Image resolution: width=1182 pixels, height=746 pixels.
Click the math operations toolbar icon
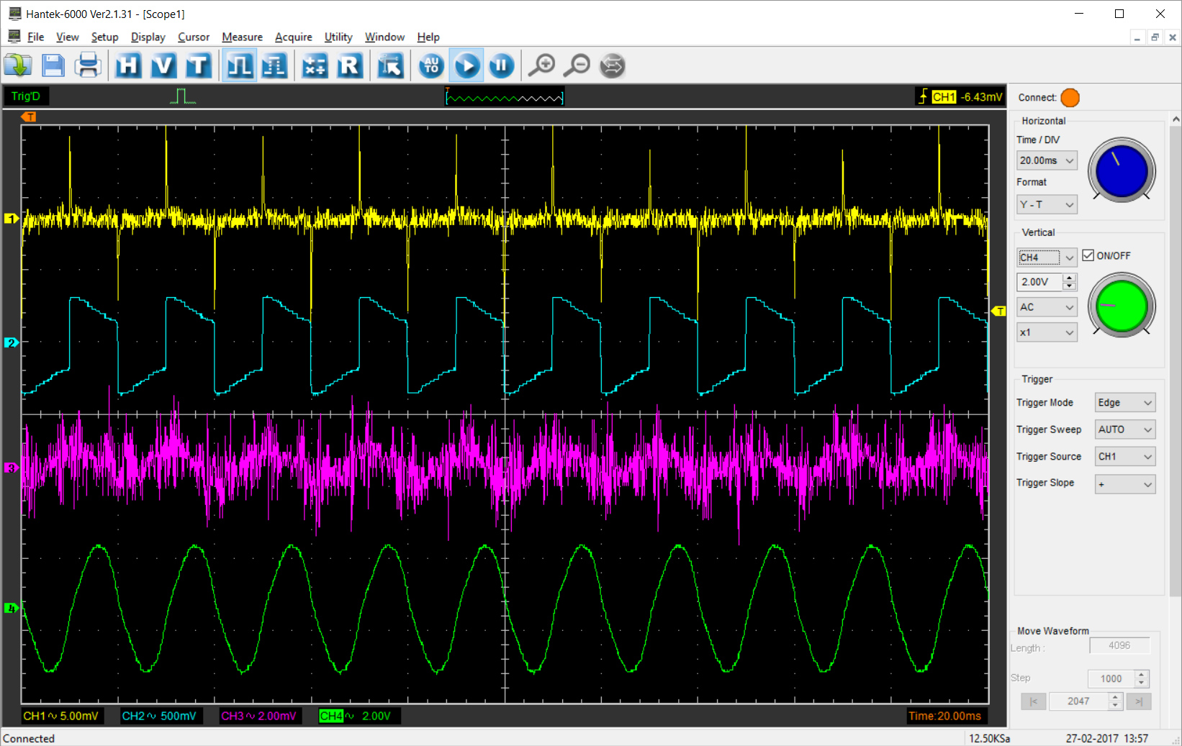click(x=315, y=66)
